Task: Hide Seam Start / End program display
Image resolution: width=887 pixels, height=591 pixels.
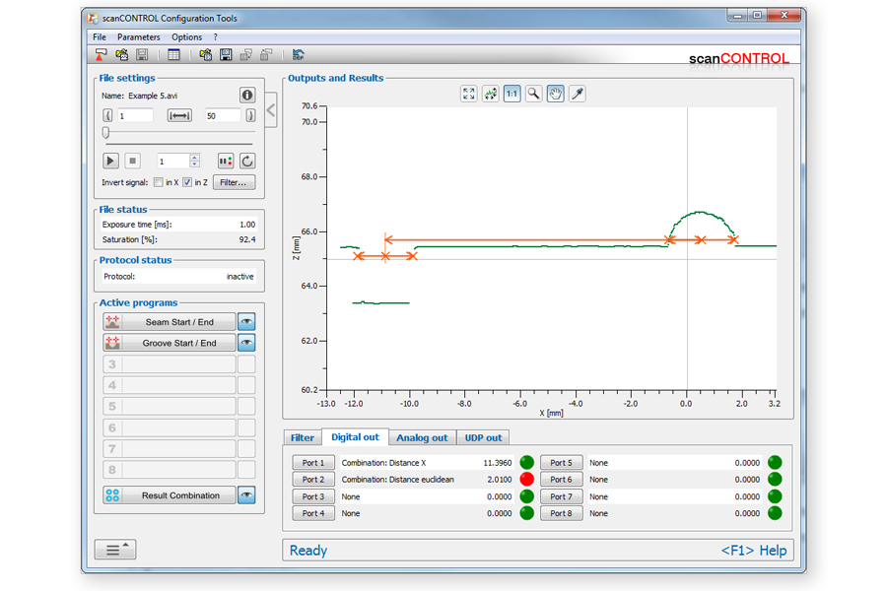Action: (246, 322)
